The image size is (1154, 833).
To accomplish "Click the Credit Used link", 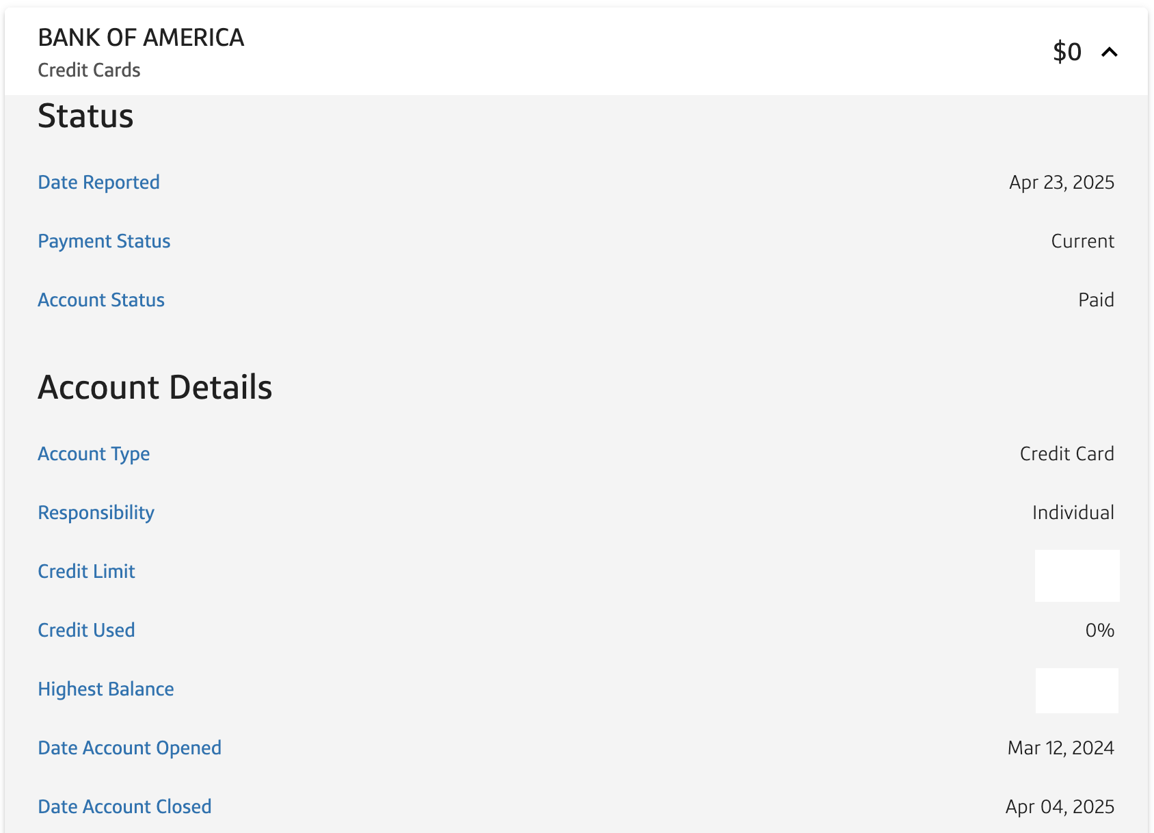I will pos(86,631).
